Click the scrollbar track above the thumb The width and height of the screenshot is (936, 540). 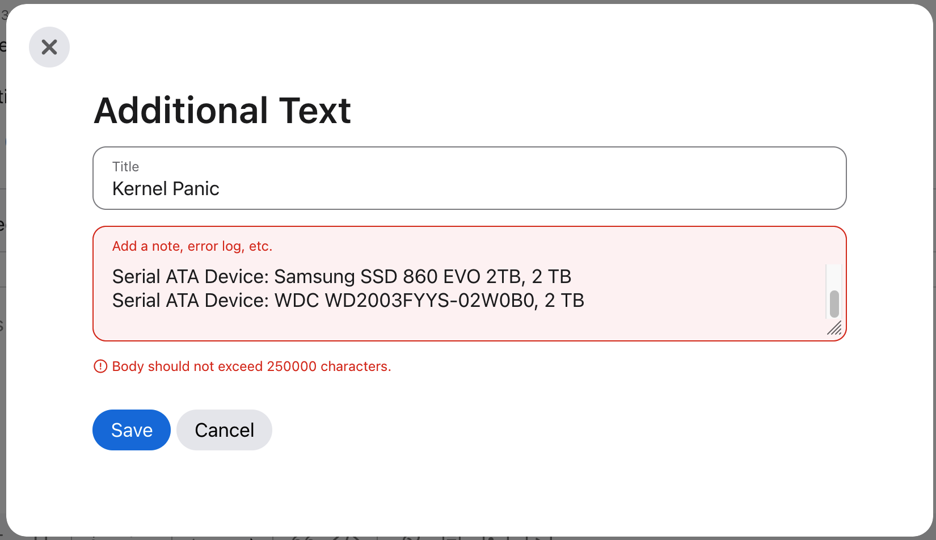pos(834,277)
